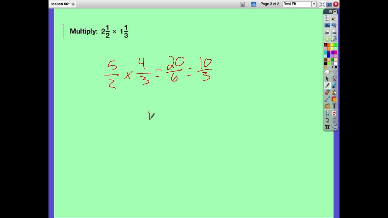Click the Annotate over Desktop icon
Image resolution: width=388 pixels, height=218 pixels.
[327, 25]
